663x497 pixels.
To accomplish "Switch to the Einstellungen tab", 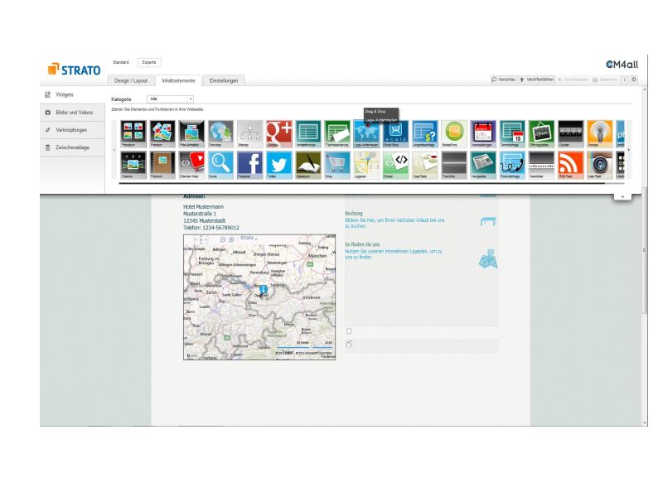I will coord(224,80).
